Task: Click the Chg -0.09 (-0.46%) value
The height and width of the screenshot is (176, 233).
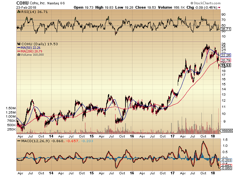Action: pyautogui.click(x=202, y=7)
